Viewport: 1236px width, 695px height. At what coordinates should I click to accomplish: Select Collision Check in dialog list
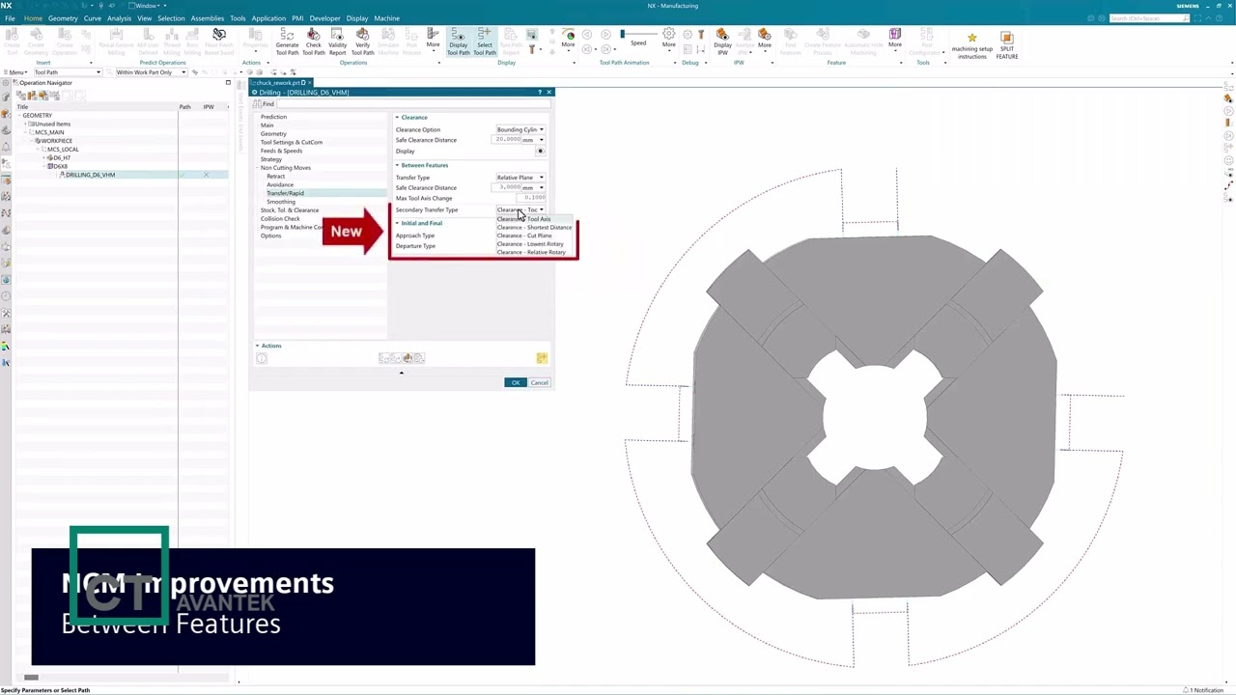pos(280,218)
